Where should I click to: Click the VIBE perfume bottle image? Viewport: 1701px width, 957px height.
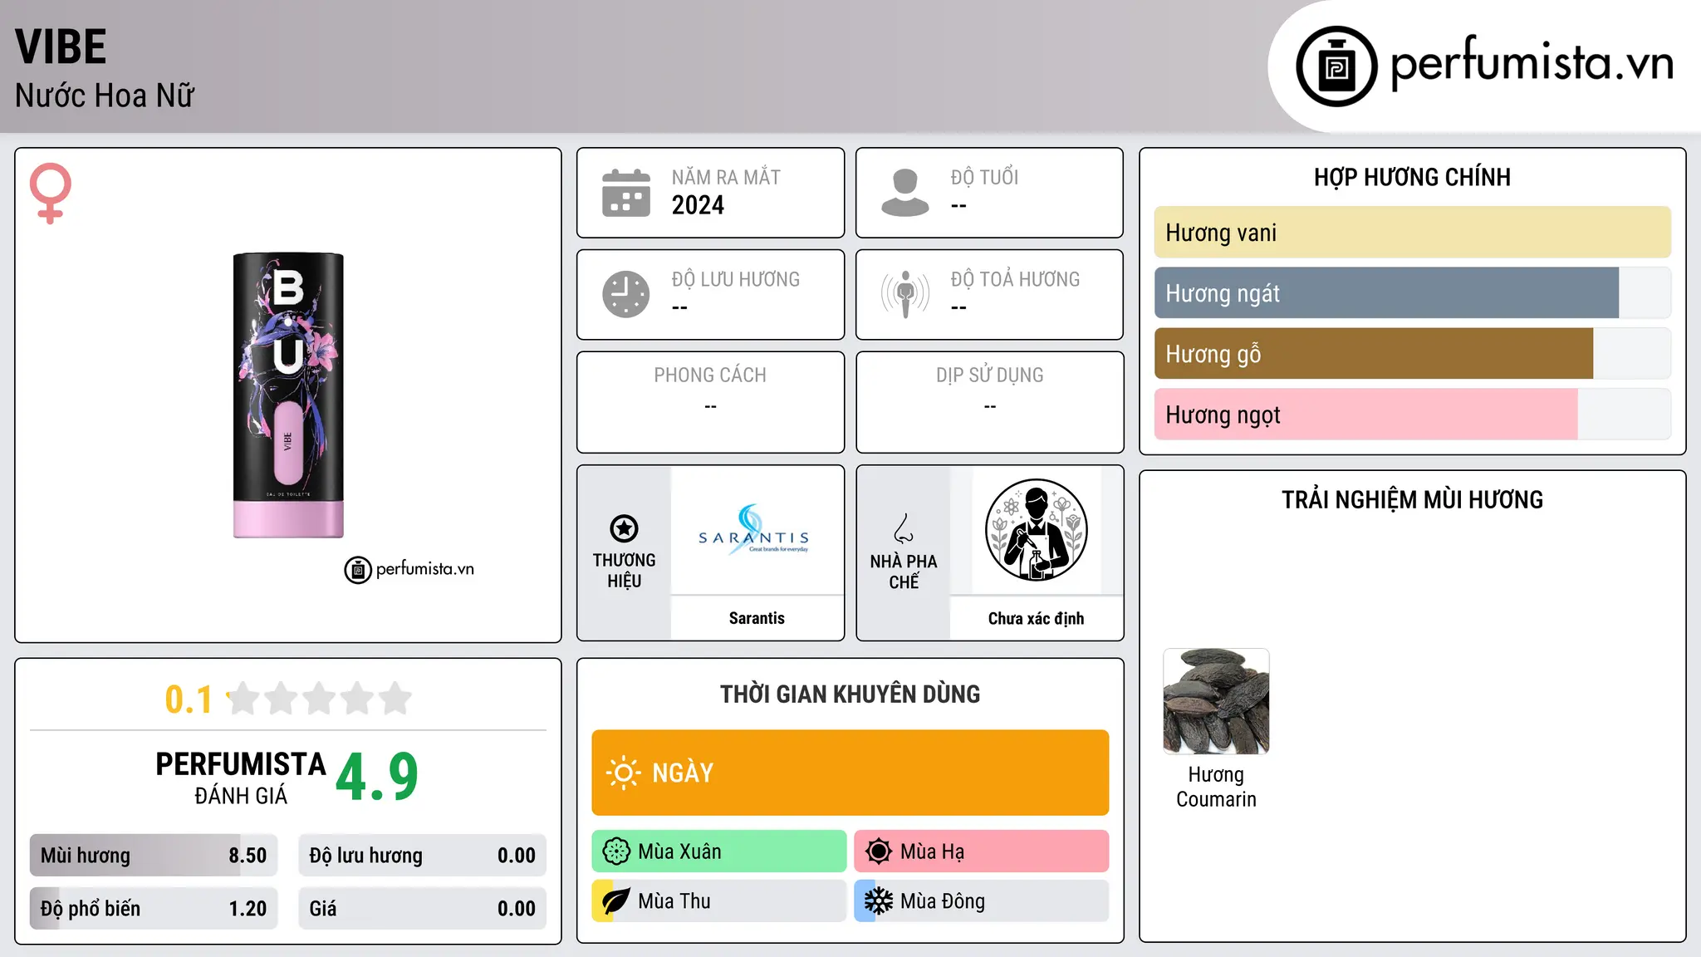pyautogui.click(x=288, y=395)
